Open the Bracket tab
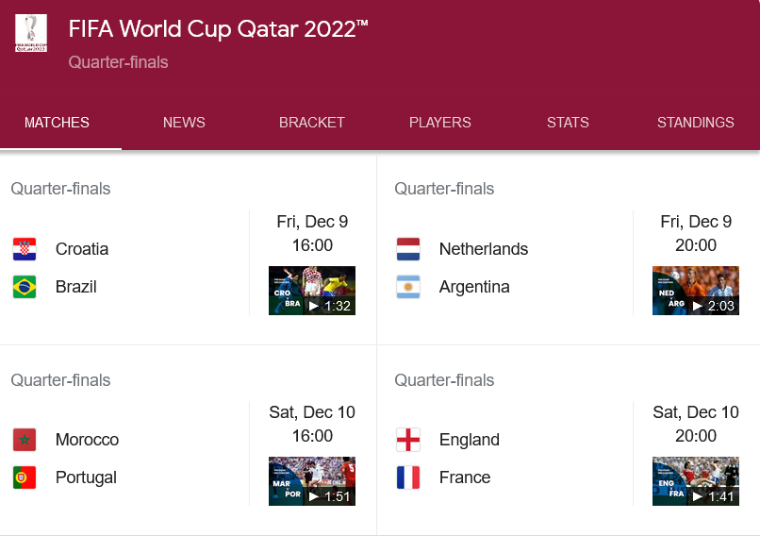Viewport: 760px width, 536px height. pyautogui.click(x=311, y=123)
